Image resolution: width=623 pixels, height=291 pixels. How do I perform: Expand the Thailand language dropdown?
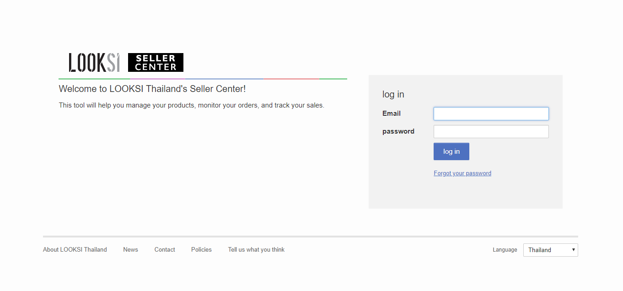(x=550, y=250)
